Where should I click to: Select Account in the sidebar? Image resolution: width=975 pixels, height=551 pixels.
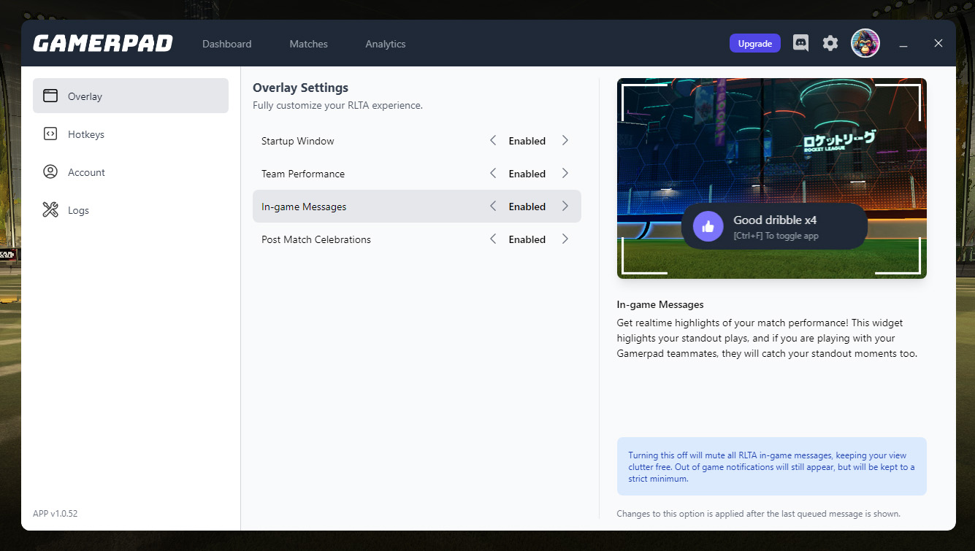point(131,172)
